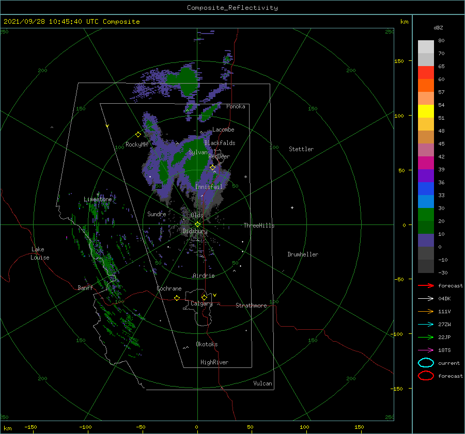Click the cyan 27ZW arrow icon

[x=426, y=325]
